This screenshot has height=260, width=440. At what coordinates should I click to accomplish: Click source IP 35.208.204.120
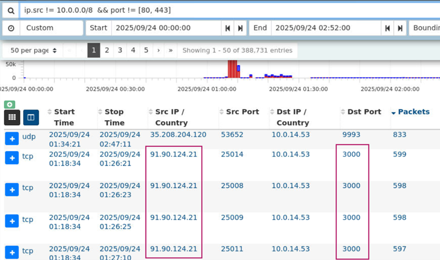[x=178, y=135]
